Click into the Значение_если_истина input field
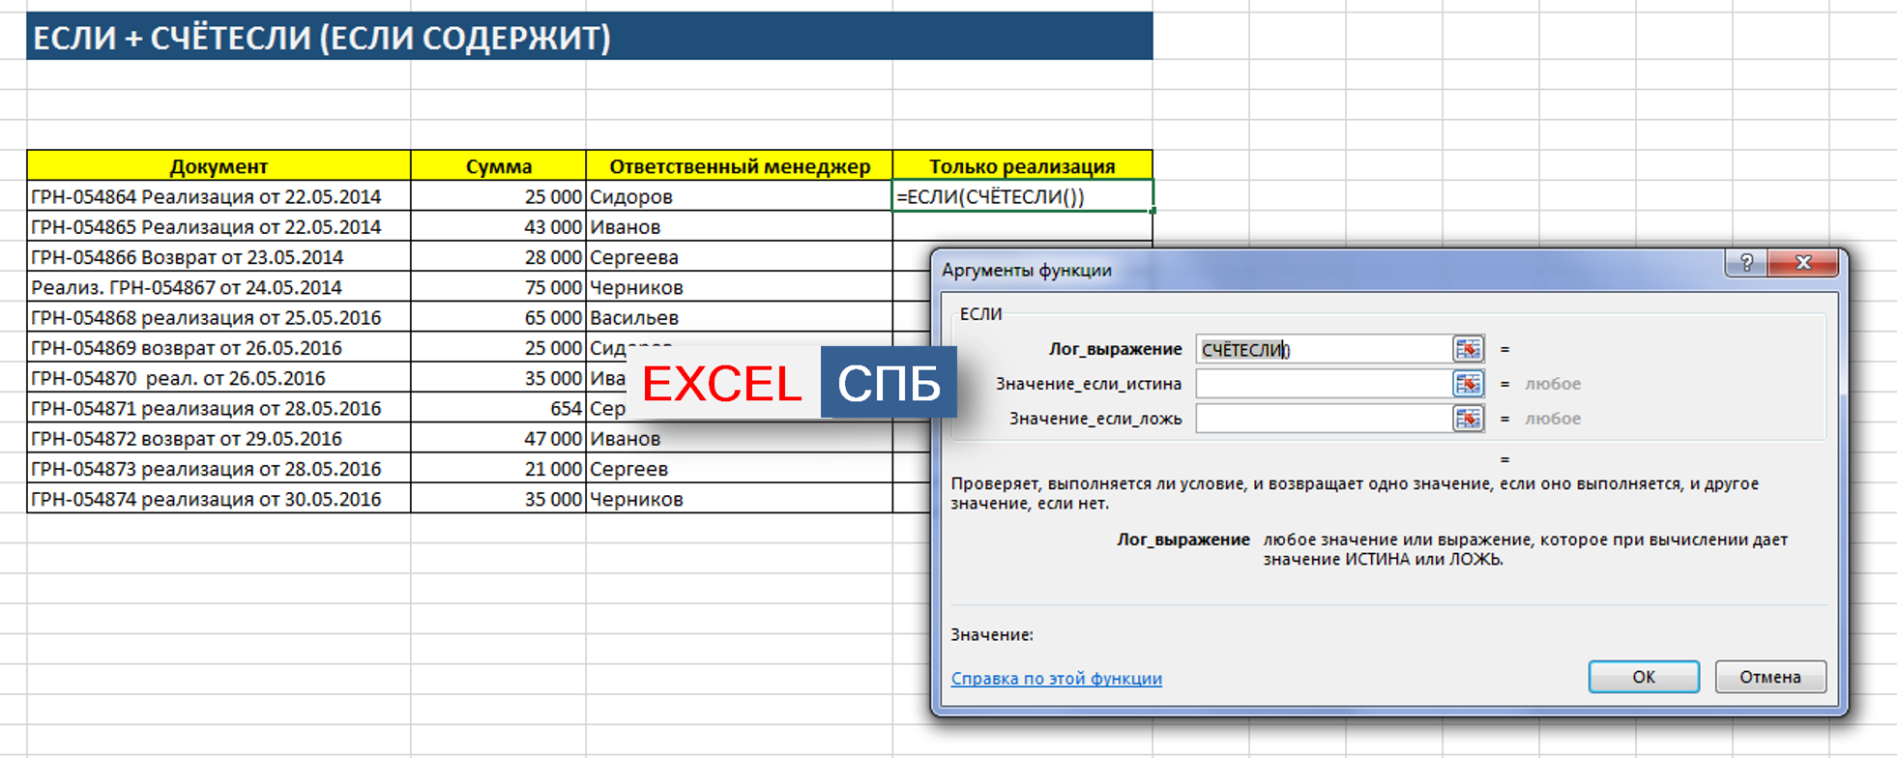The image size is (1897, 758). pyautogui.click(x=1323, y=384)
